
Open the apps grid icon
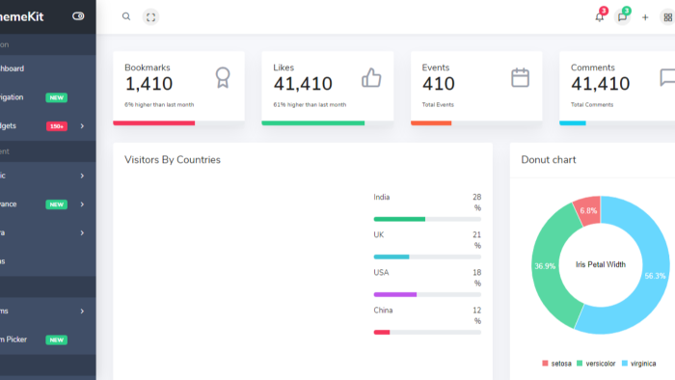click(667, 17)
